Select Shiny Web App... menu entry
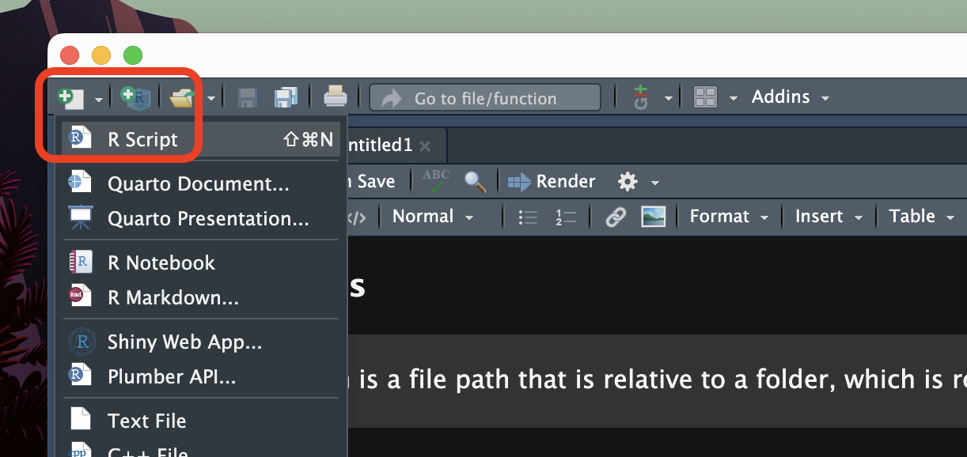 click(x=201, y=342)
